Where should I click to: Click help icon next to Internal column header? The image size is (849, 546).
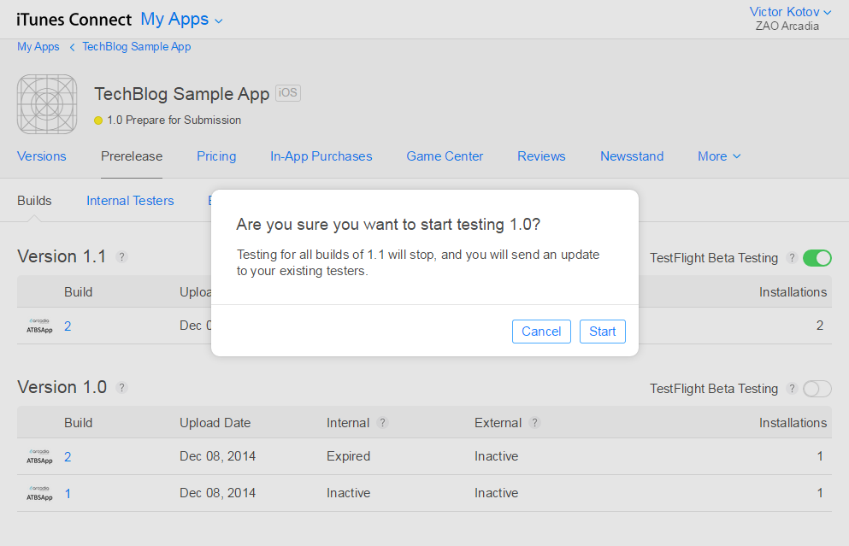[x=382, y=423]
